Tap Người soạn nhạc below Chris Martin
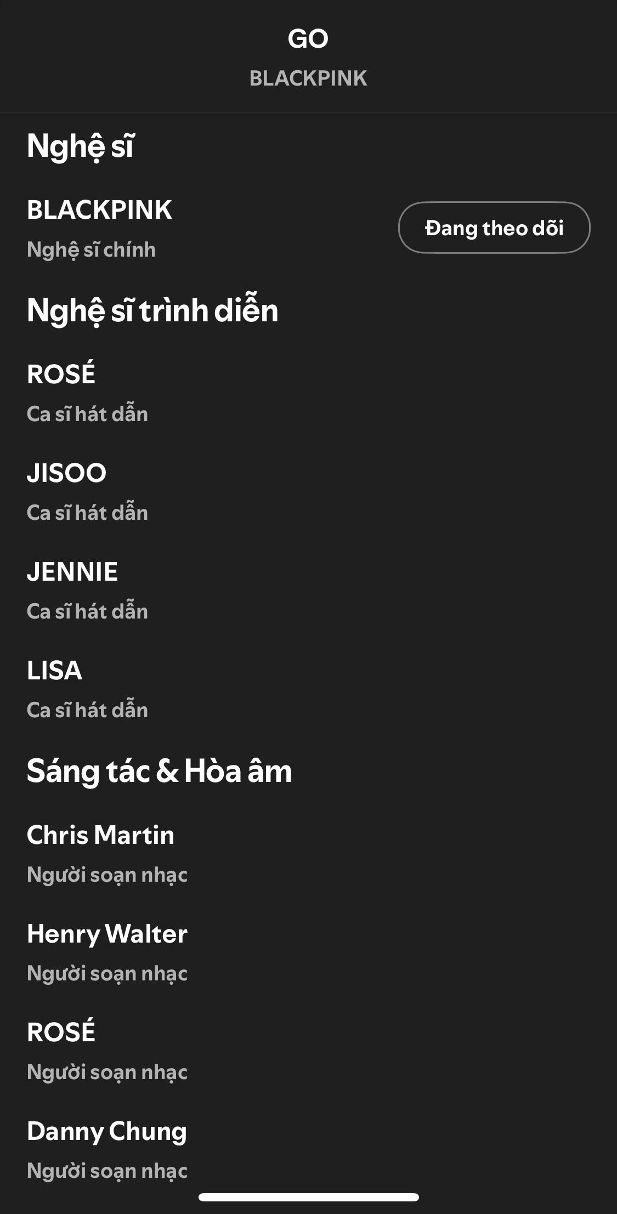617x1214 pixels. [107, 875]
